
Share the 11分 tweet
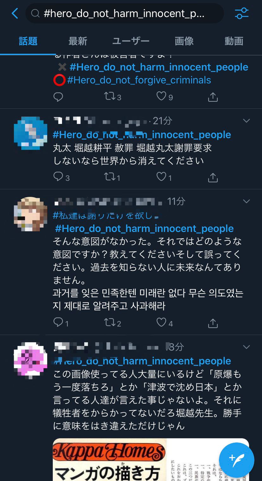click(x=213, y=323)
